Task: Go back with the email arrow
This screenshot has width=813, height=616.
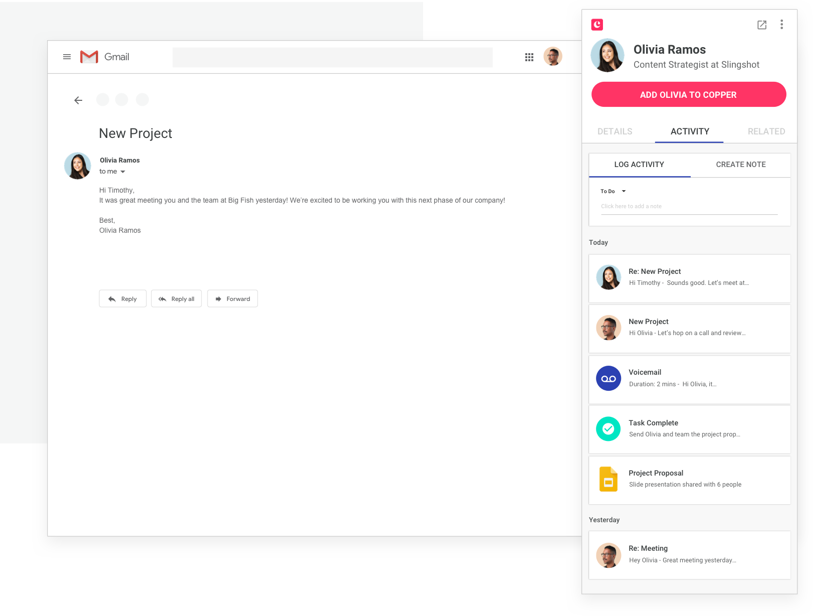Action: tap(78, 100)
